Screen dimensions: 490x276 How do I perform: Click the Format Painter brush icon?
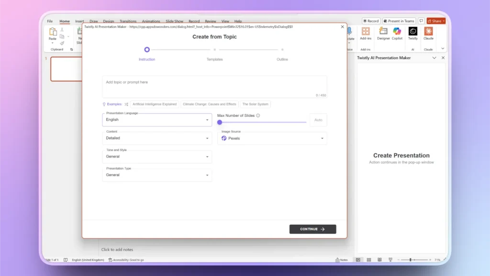click(62, 43)
